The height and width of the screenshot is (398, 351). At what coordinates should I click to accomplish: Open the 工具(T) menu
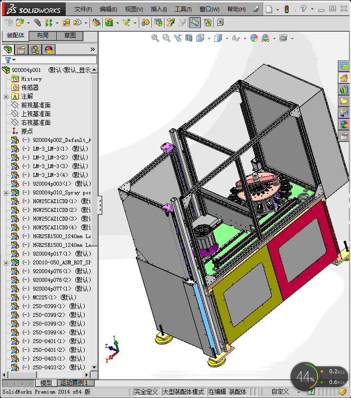(183, 9)
